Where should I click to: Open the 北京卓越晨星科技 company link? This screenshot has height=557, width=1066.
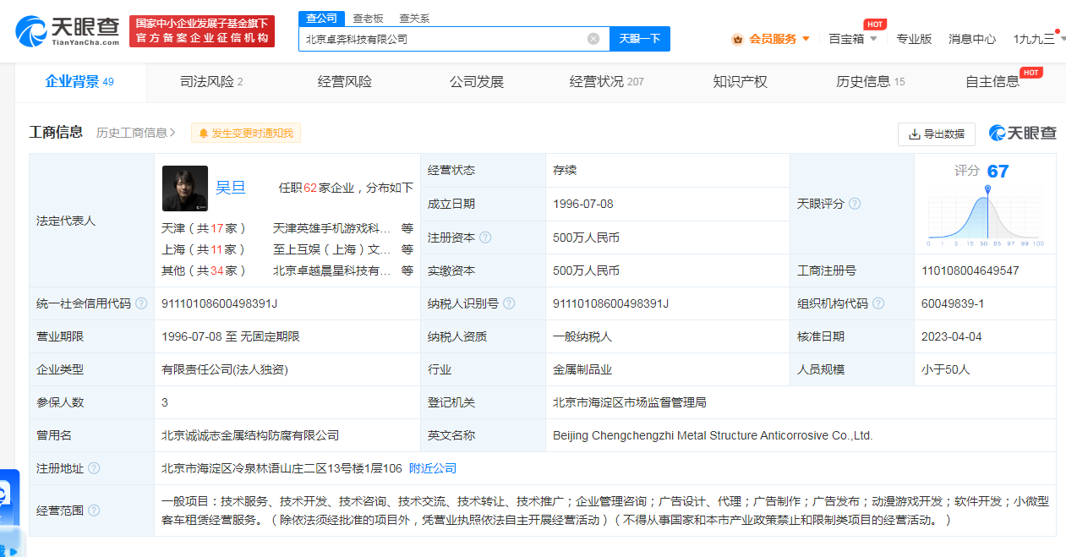[x=331, y=270]
